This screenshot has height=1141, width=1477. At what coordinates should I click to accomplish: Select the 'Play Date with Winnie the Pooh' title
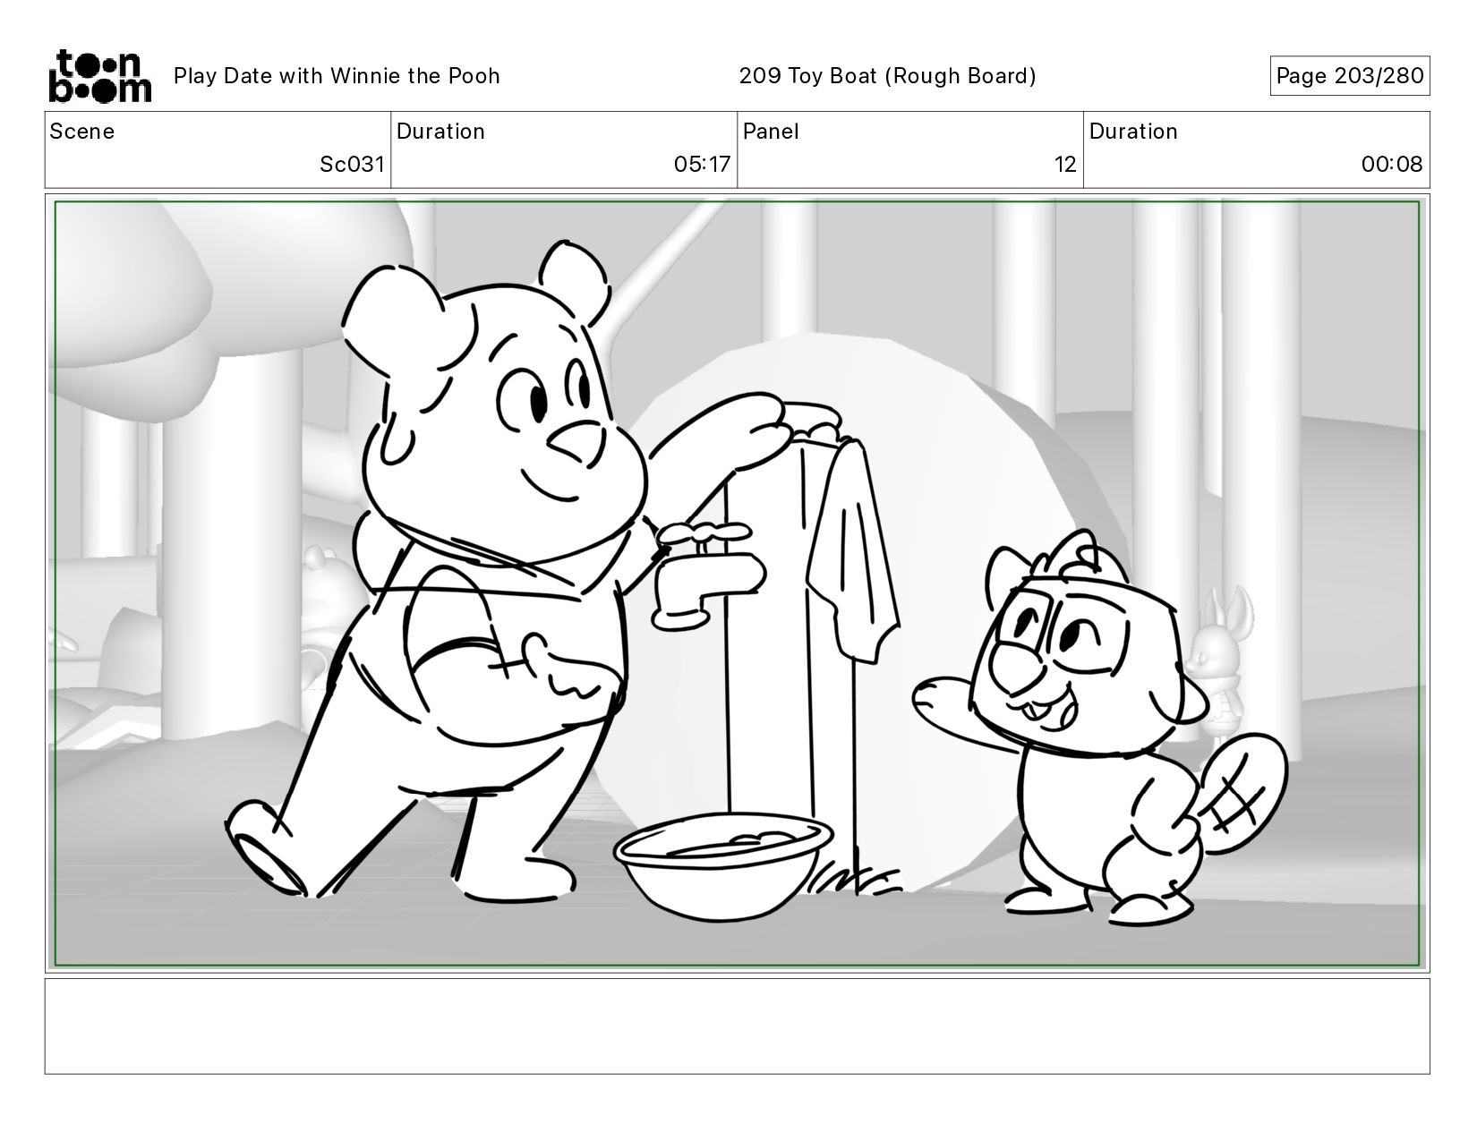337,76
